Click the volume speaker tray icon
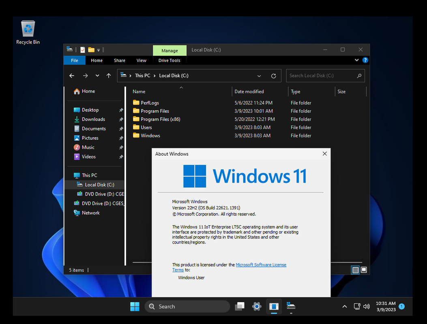Image resolution: width=427 pixels, height=324 pixels. pyautogui.click(x=367, y=307)
